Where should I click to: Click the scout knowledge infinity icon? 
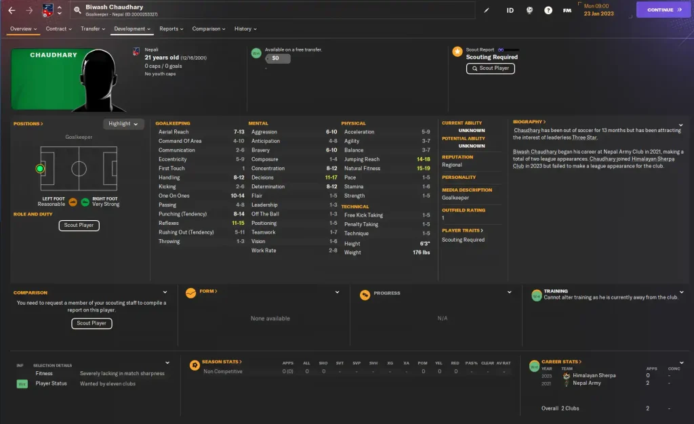[x=501, y=50]
